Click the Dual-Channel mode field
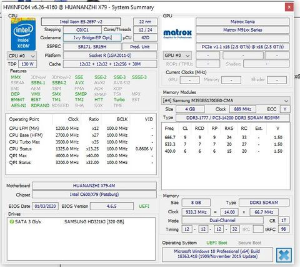Viewport: 300px width, 267px height. tap(222, 220)
